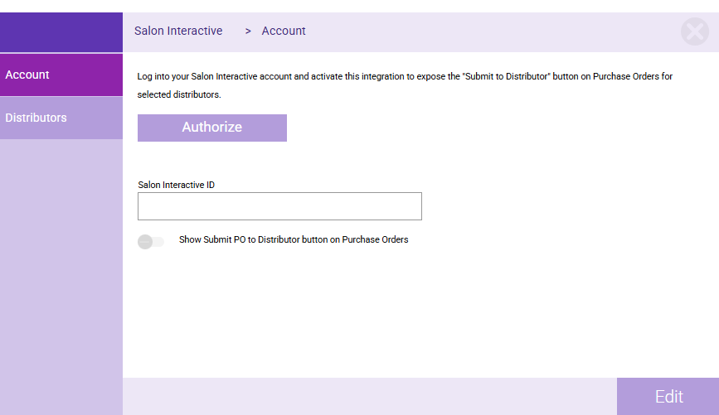The height and width of the screenshot is (415, 719).
Task: Click the Salon Interactive ID field label
Action: (176, 185)
